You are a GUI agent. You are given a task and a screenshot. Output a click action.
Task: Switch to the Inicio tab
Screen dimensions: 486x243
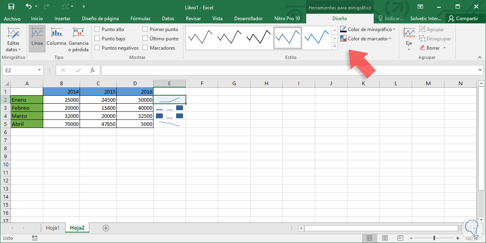37,19
